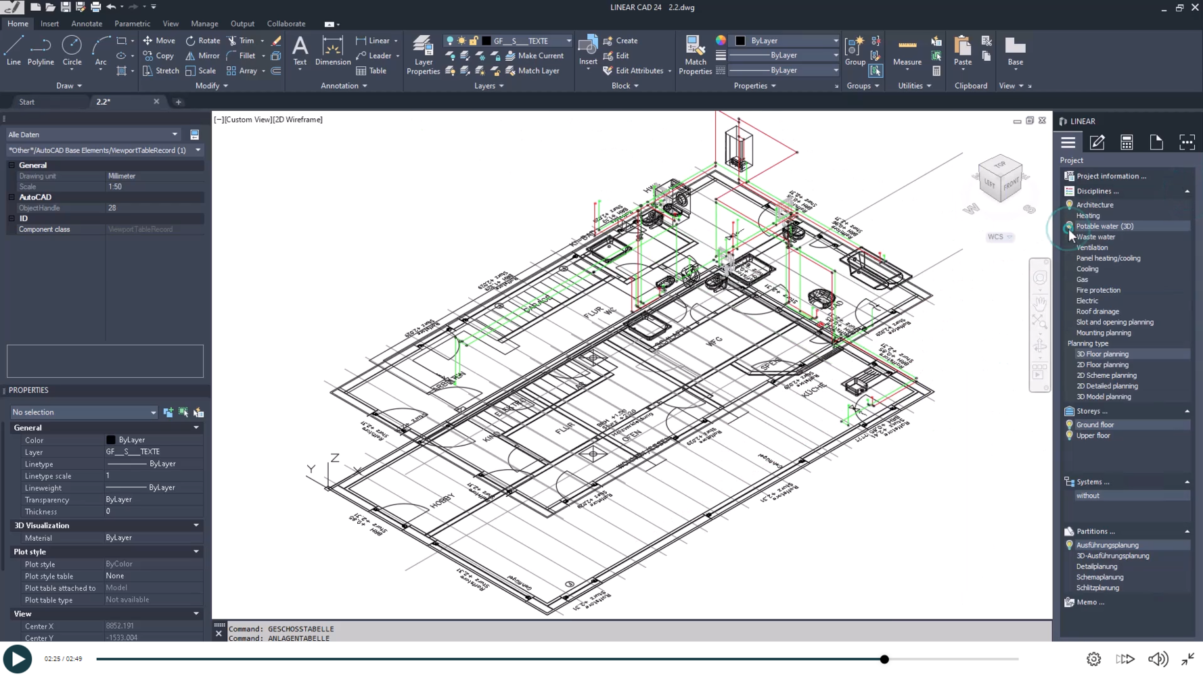Toggle the Upper floor visibility bulb
This screenshot has width=1203, height=676.
[1069, 435]
